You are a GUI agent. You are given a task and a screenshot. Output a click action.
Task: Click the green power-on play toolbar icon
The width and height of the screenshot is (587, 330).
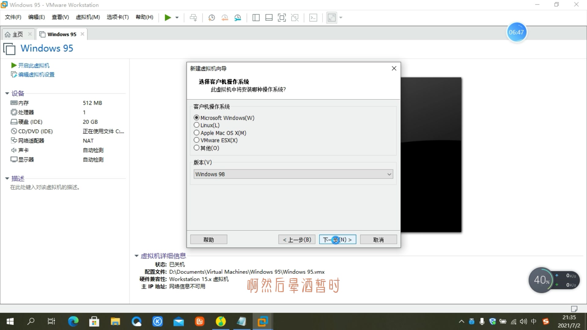(168, 17)
